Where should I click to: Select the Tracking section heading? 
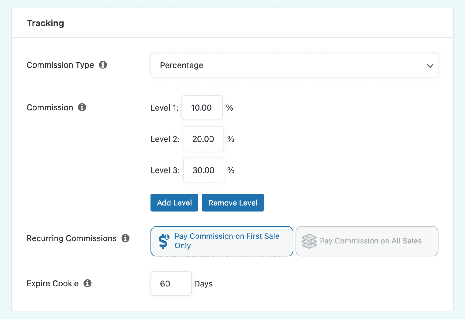tap(45, 23)
